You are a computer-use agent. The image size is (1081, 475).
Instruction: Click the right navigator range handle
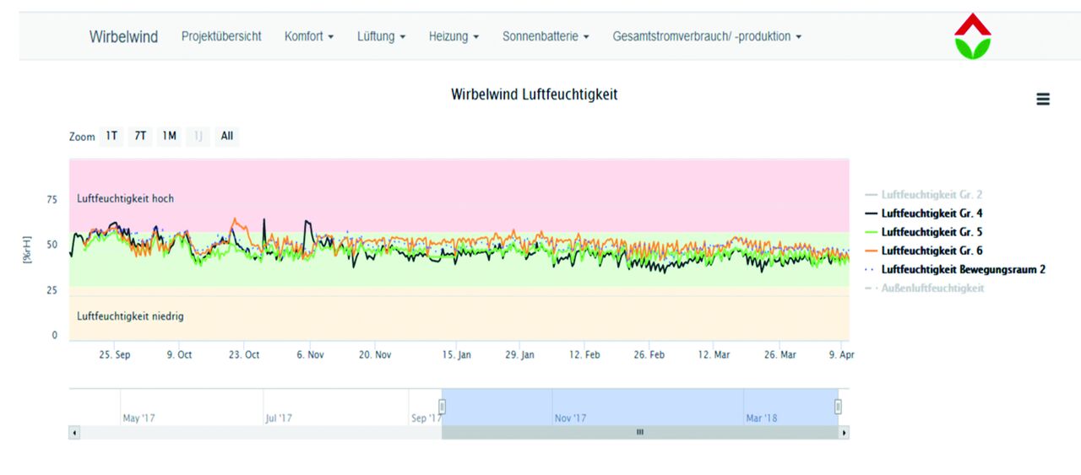click(838, 407)
